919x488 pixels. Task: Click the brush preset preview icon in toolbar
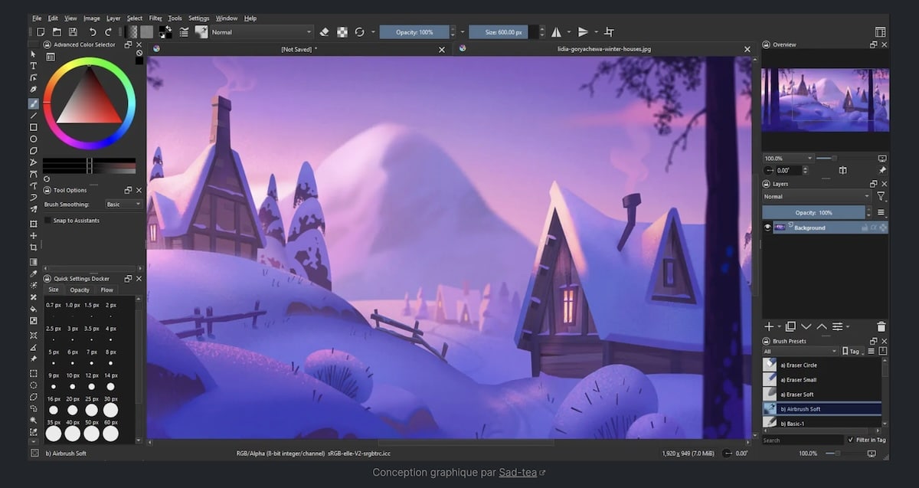pos(201,32)
